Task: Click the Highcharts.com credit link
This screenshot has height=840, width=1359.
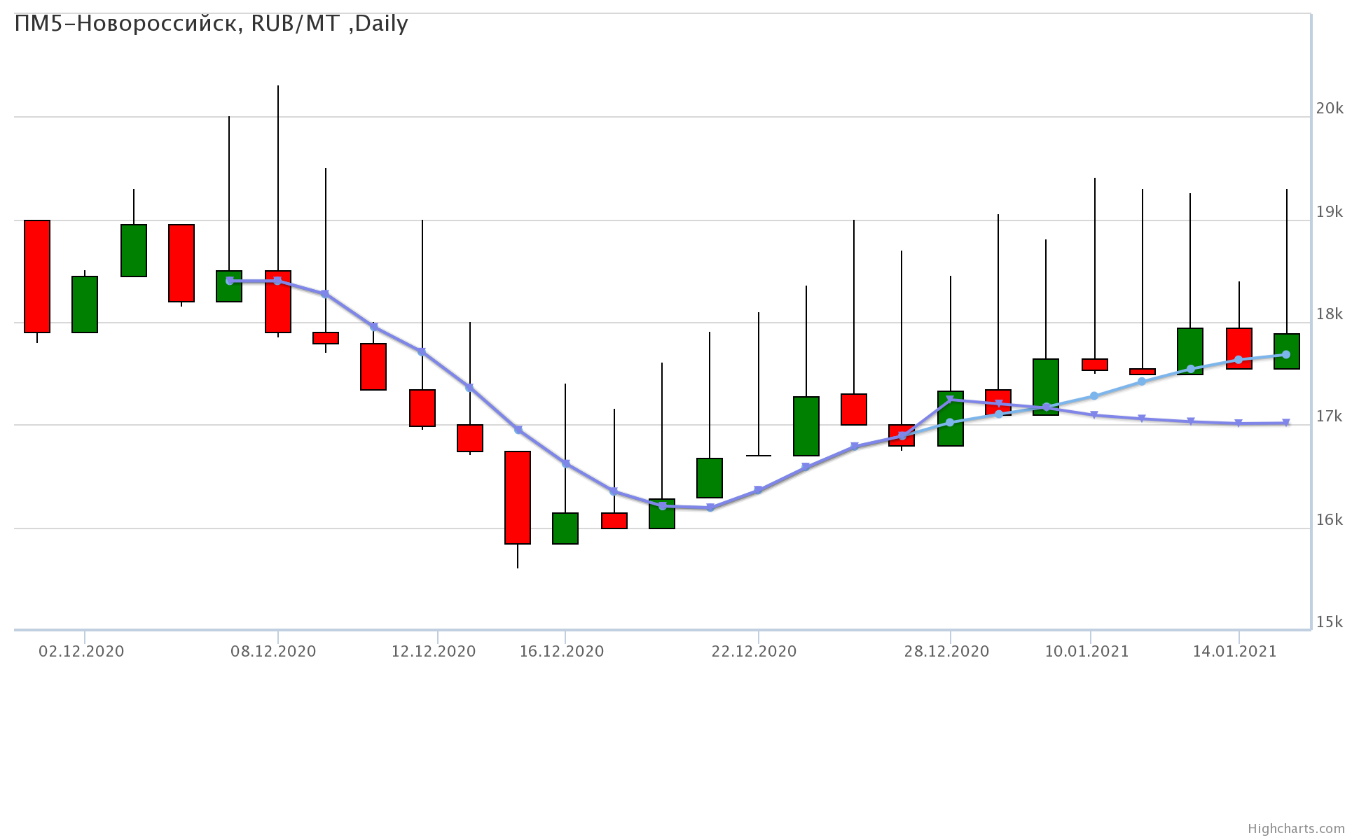Action: click(x=1296, y=829)
